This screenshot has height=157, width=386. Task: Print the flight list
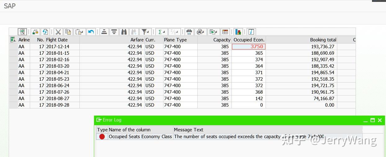pos(189,32)
